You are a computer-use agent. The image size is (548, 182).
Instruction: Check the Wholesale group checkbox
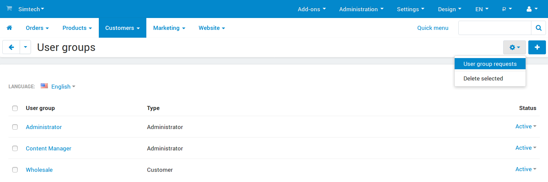click(x=15, y=170)
